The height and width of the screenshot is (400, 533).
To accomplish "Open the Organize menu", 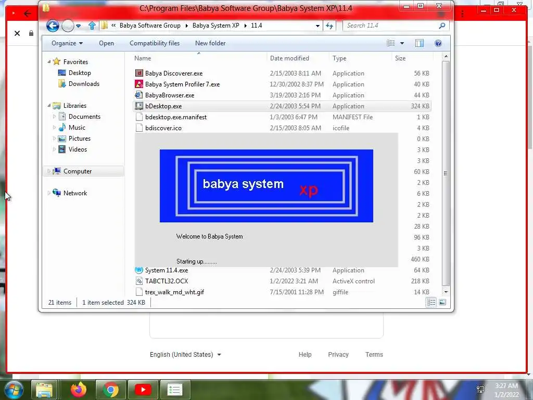I will tap(67, 43).
